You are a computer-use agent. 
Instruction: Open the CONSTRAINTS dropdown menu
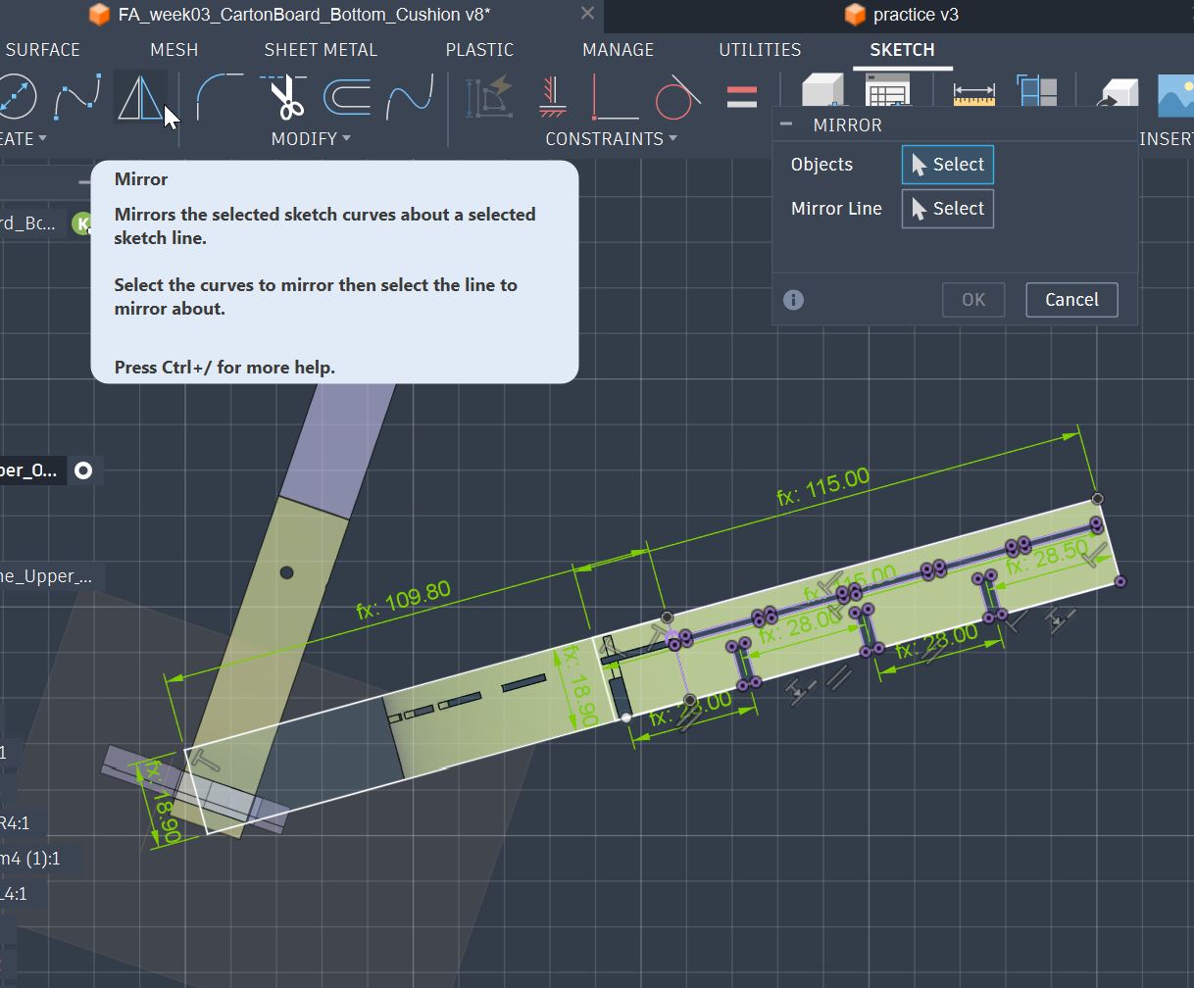(x=611, y=138)
